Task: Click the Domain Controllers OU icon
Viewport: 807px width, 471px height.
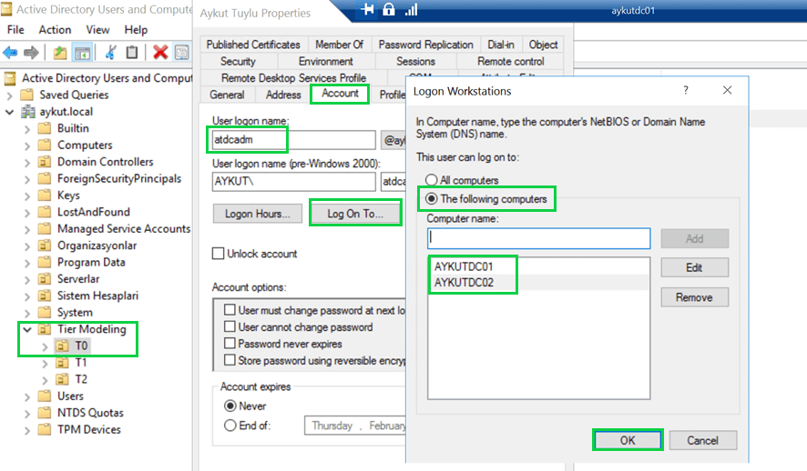Action: coord(45,162)
